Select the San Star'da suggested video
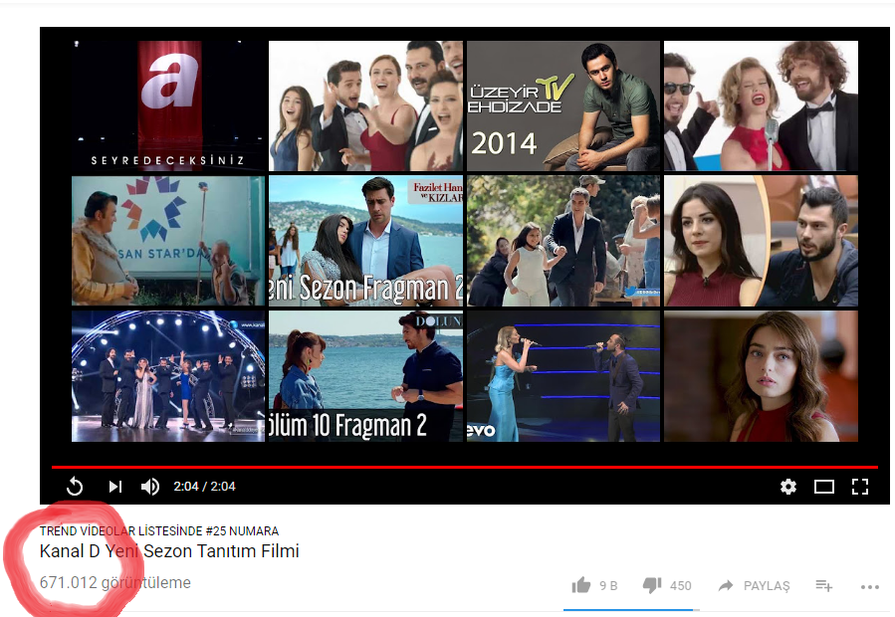The width and height of the screenshot is (895, 617). coord(168,241)
